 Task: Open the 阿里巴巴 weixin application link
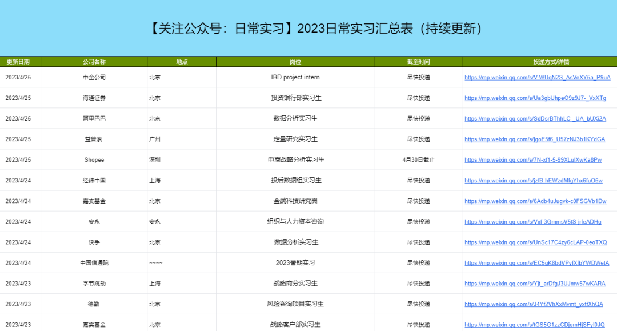coord(535,118)
